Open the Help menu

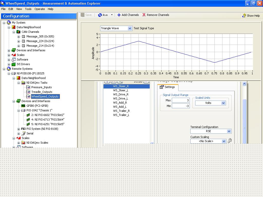tap(51, 9)
